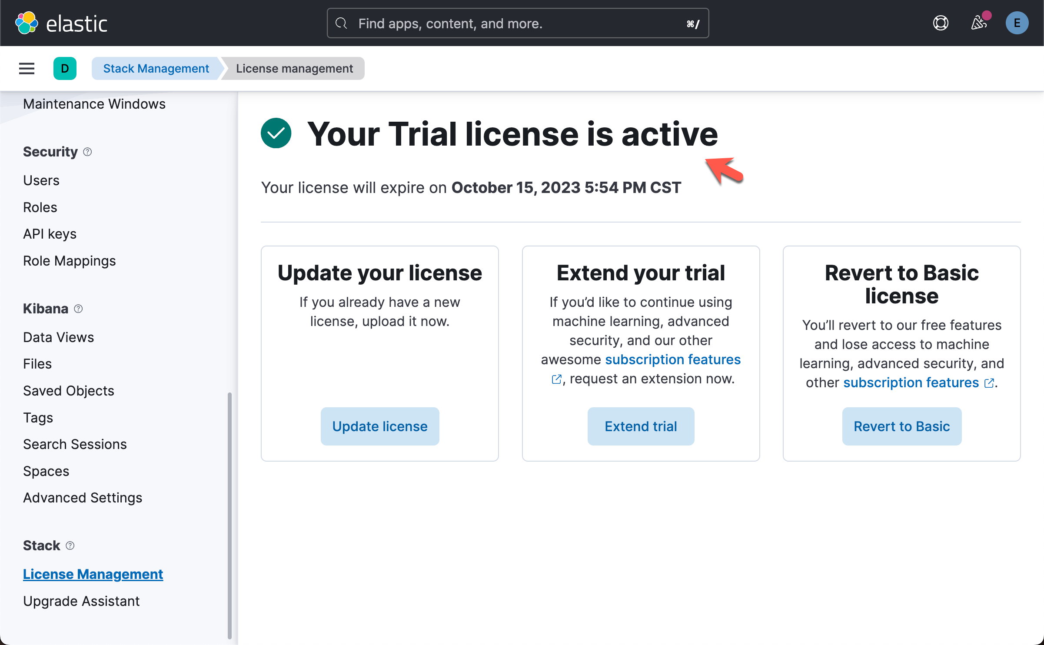This screenshot has width=1044, height=645.
Task: Click Kibana section help icon
Action: [x=78, y=309]
